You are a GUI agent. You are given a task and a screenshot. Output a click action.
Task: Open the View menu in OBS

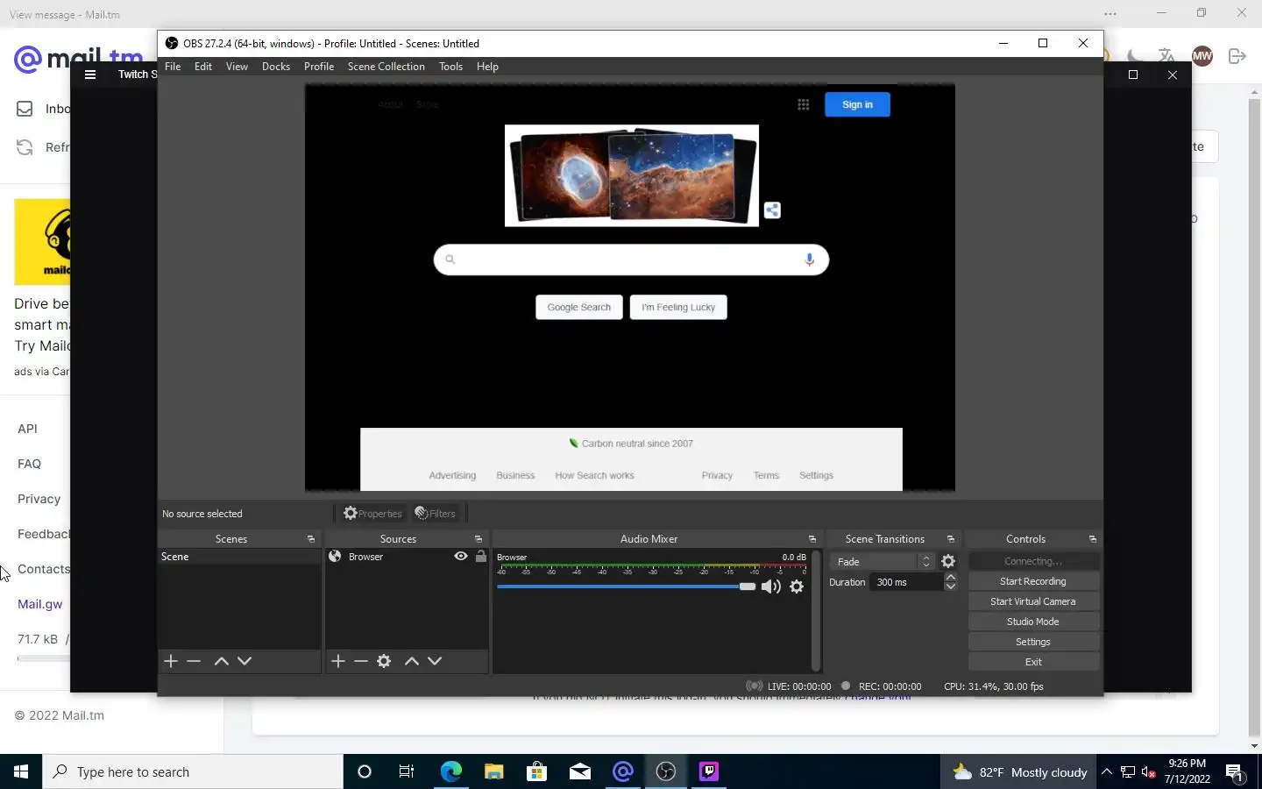tap(237, 67)
